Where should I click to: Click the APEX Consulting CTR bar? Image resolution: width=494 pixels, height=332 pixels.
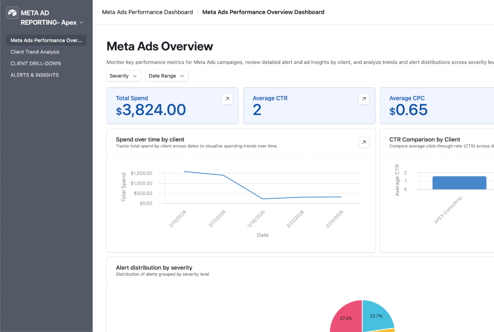point(459,183)
